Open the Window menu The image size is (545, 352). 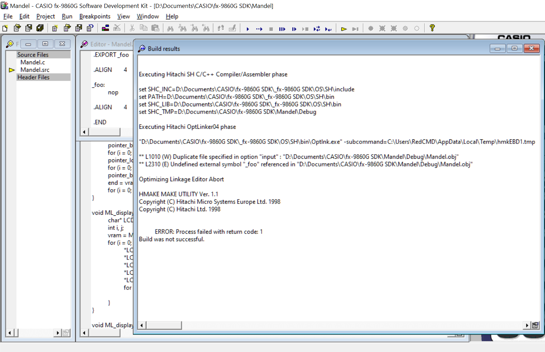[x=148, y=16]
